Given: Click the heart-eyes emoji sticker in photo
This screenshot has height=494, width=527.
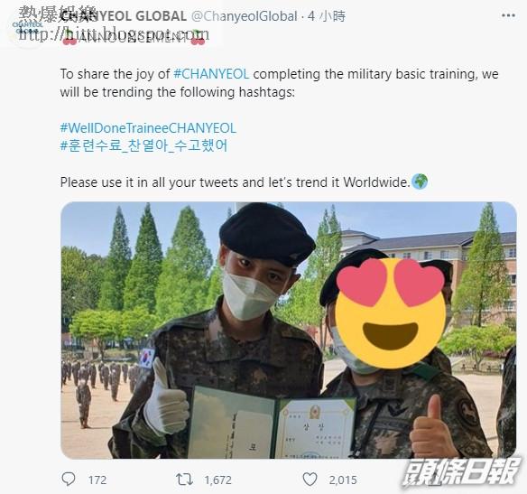Looking at the screenshot, I should pyautogui.click(x=391, y=312).
